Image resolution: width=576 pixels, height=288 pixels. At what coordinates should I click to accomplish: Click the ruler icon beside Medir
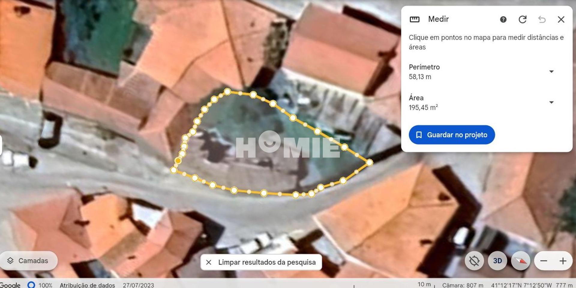(415, 19)
